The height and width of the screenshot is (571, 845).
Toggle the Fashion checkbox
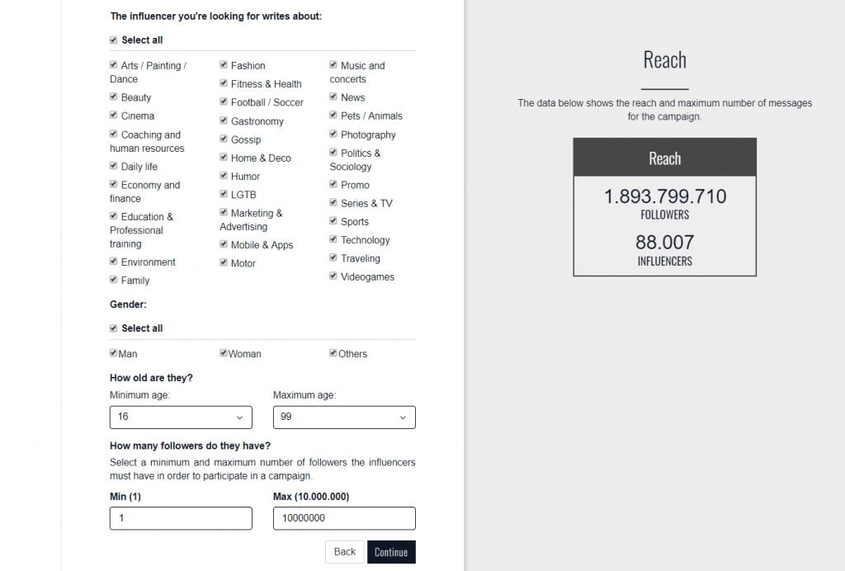(223, 64)
